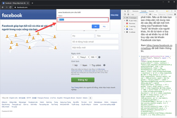Image resolution: width=177 pixels, height=118 pixels.
Task: Open the DevTools three-dot customize menu
Action: tap(172, 11)
